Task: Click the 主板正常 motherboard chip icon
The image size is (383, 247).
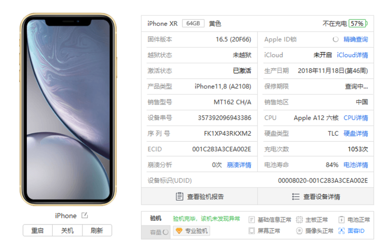Action: [x=299, y=220]
